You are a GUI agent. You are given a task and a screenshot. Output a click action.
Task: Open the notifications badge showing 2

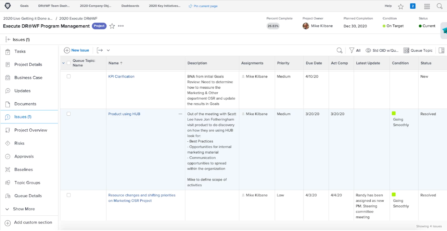click(x=413, y=6)
